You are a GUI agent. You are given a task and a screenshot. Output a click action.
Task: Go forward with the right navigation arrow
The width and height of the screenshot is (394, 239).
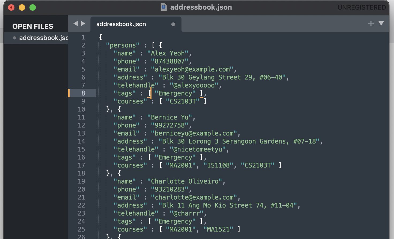point(83,23)
